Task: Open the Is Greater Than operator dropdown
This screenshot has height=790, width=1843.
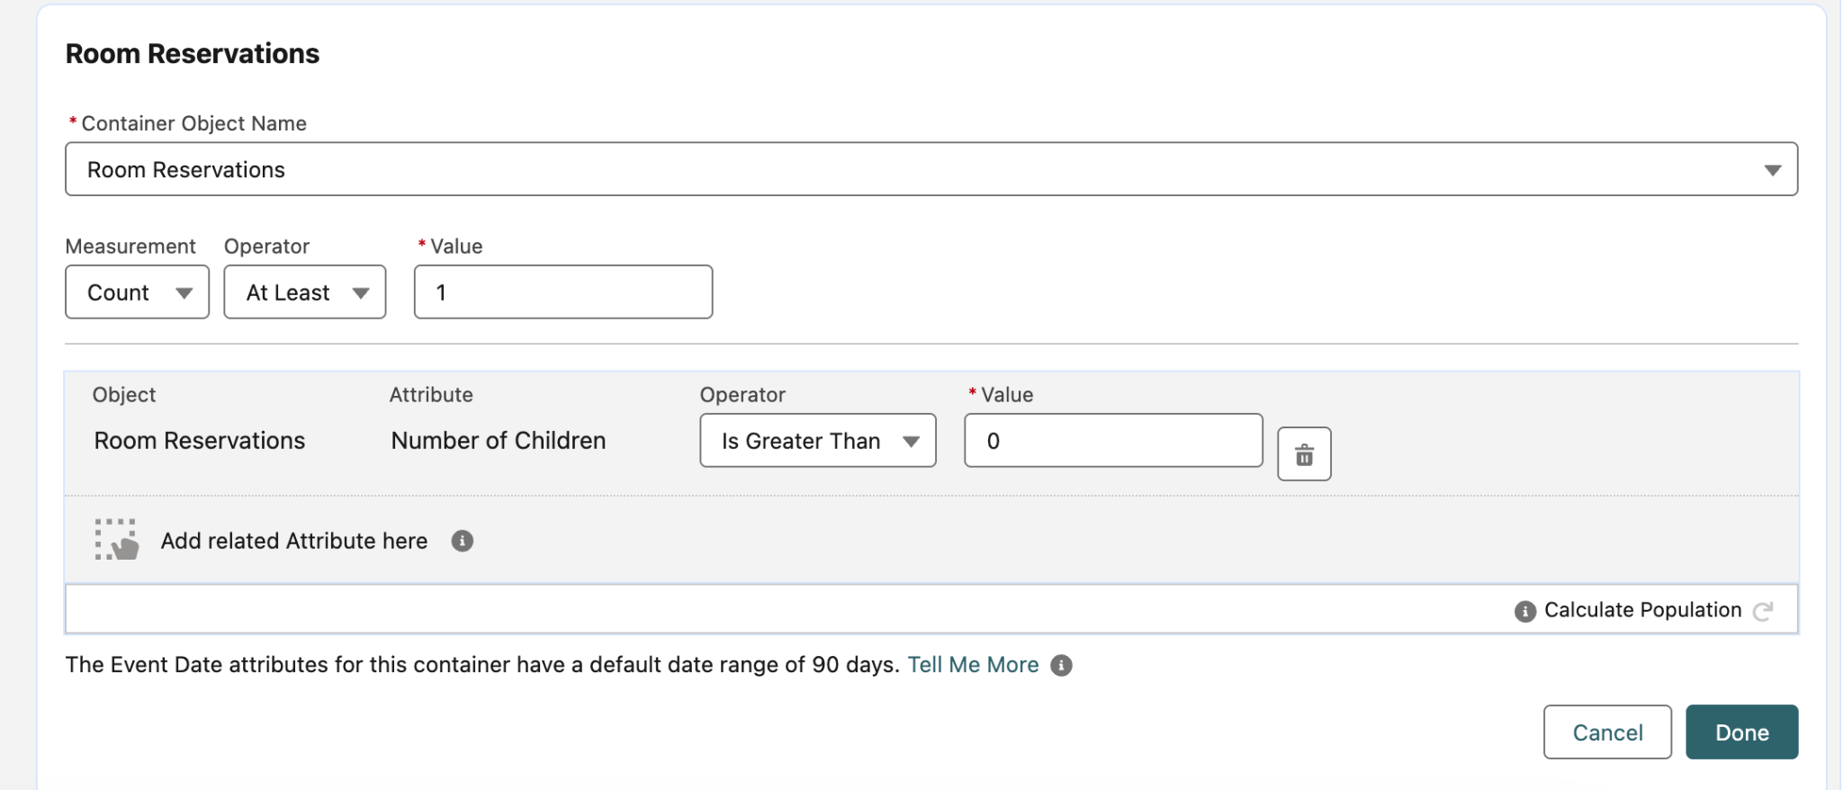Action: pyautogui.click(x=818, y=440)
